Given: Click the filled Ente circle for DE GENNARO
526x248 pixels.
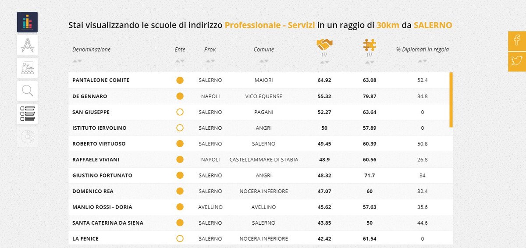Looking at the screenshot, I should (x=180, y=96).
